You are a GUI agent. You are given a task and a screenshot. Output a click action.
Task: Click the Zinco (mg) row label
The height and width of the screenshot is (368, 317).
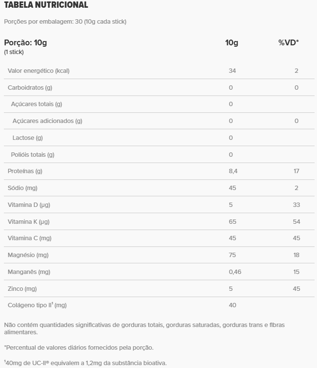point(22,289)
